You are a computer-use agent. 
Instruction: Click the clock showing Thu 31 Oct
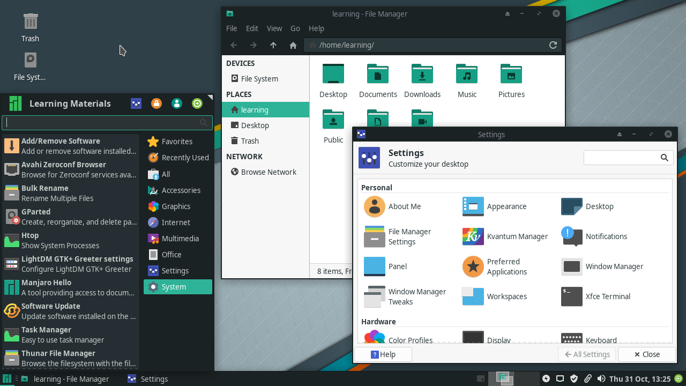(640, 379)
